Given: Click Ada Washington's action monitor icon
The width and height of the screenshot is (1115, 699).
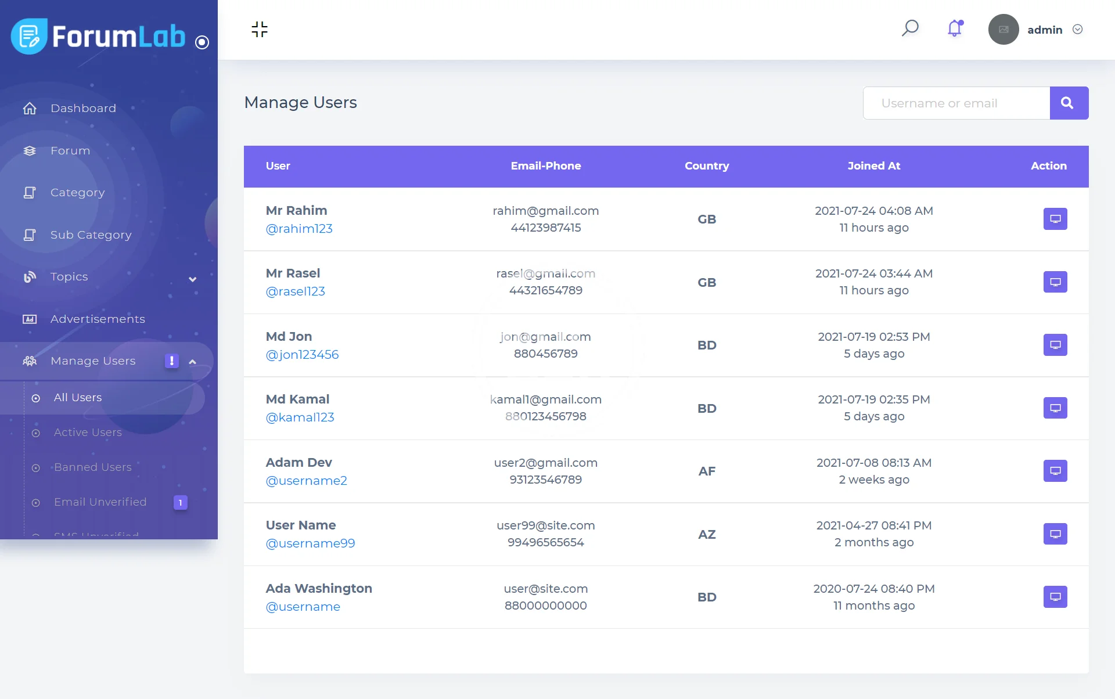Looking at the screenshot, I should [1055, 597].
